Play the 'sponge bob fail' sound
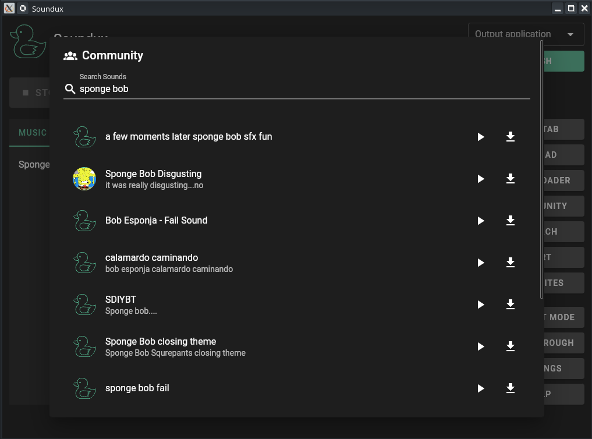Image resolution: width=592 pixels, height=439 pixels. click(481, 388)
